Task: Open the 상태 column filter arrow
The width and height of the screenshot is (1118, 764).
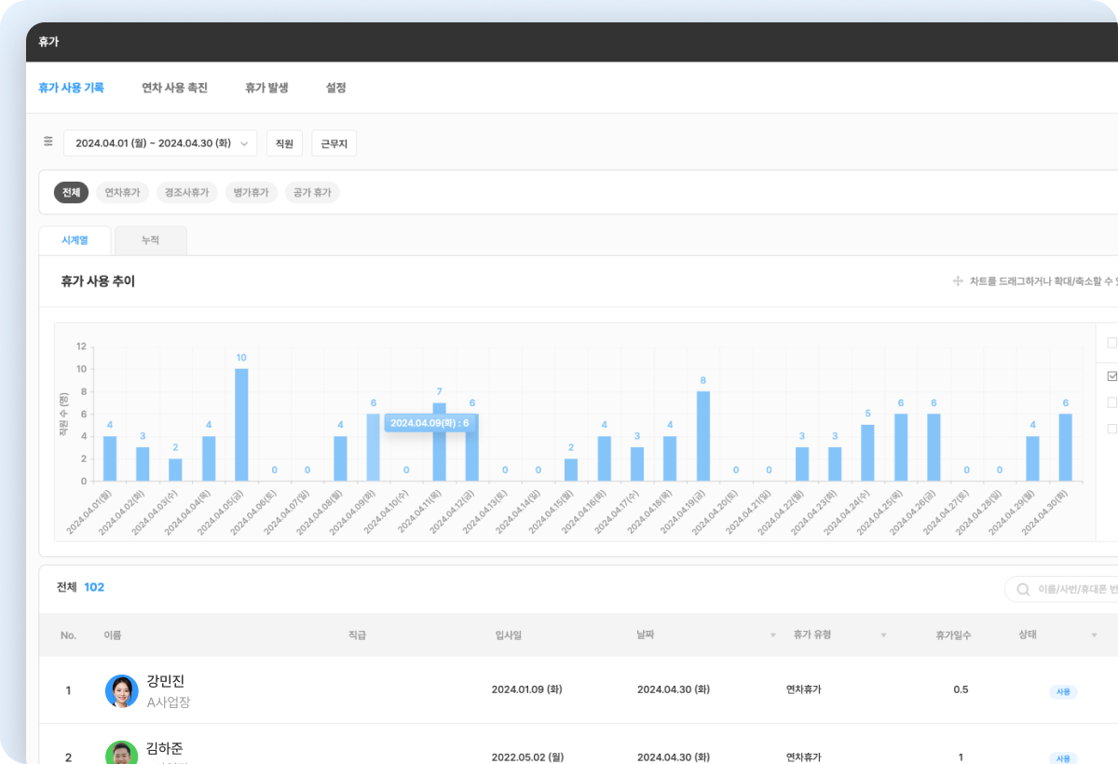Action: pos(1094,635)
